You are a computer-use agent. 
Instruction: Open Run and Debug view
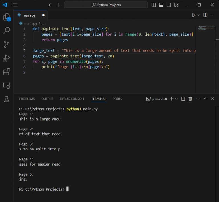(6, 58)
